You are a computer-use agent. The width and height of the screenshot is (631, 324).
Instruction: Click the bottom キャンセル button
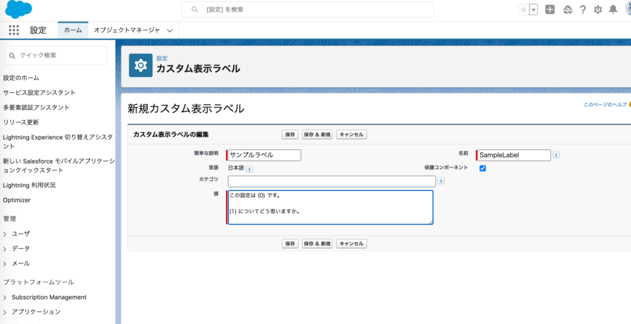[352, 243]
